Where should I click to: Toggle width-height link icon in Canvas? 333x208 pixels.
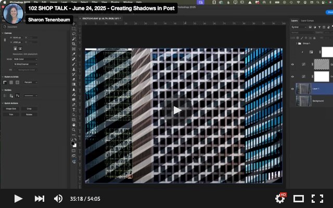[x=5, y=40]
